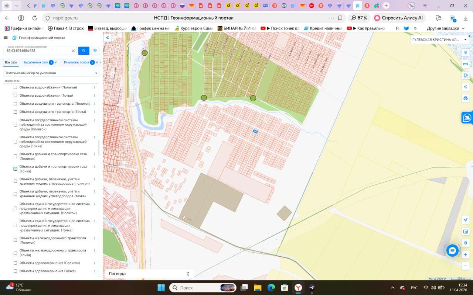Print the map with printer icon
The image size is (473, 295).
click(x=466, y=98)
